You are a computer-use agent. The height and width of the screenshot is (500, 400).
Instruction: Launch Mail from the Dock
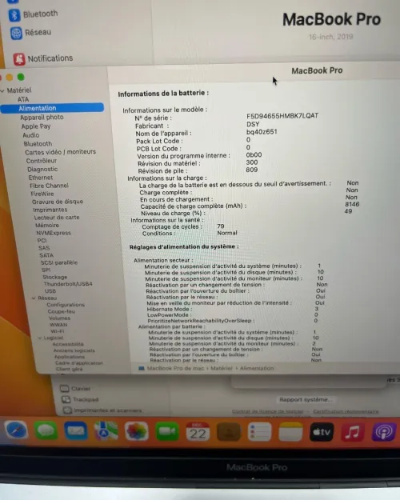[75, 431]
